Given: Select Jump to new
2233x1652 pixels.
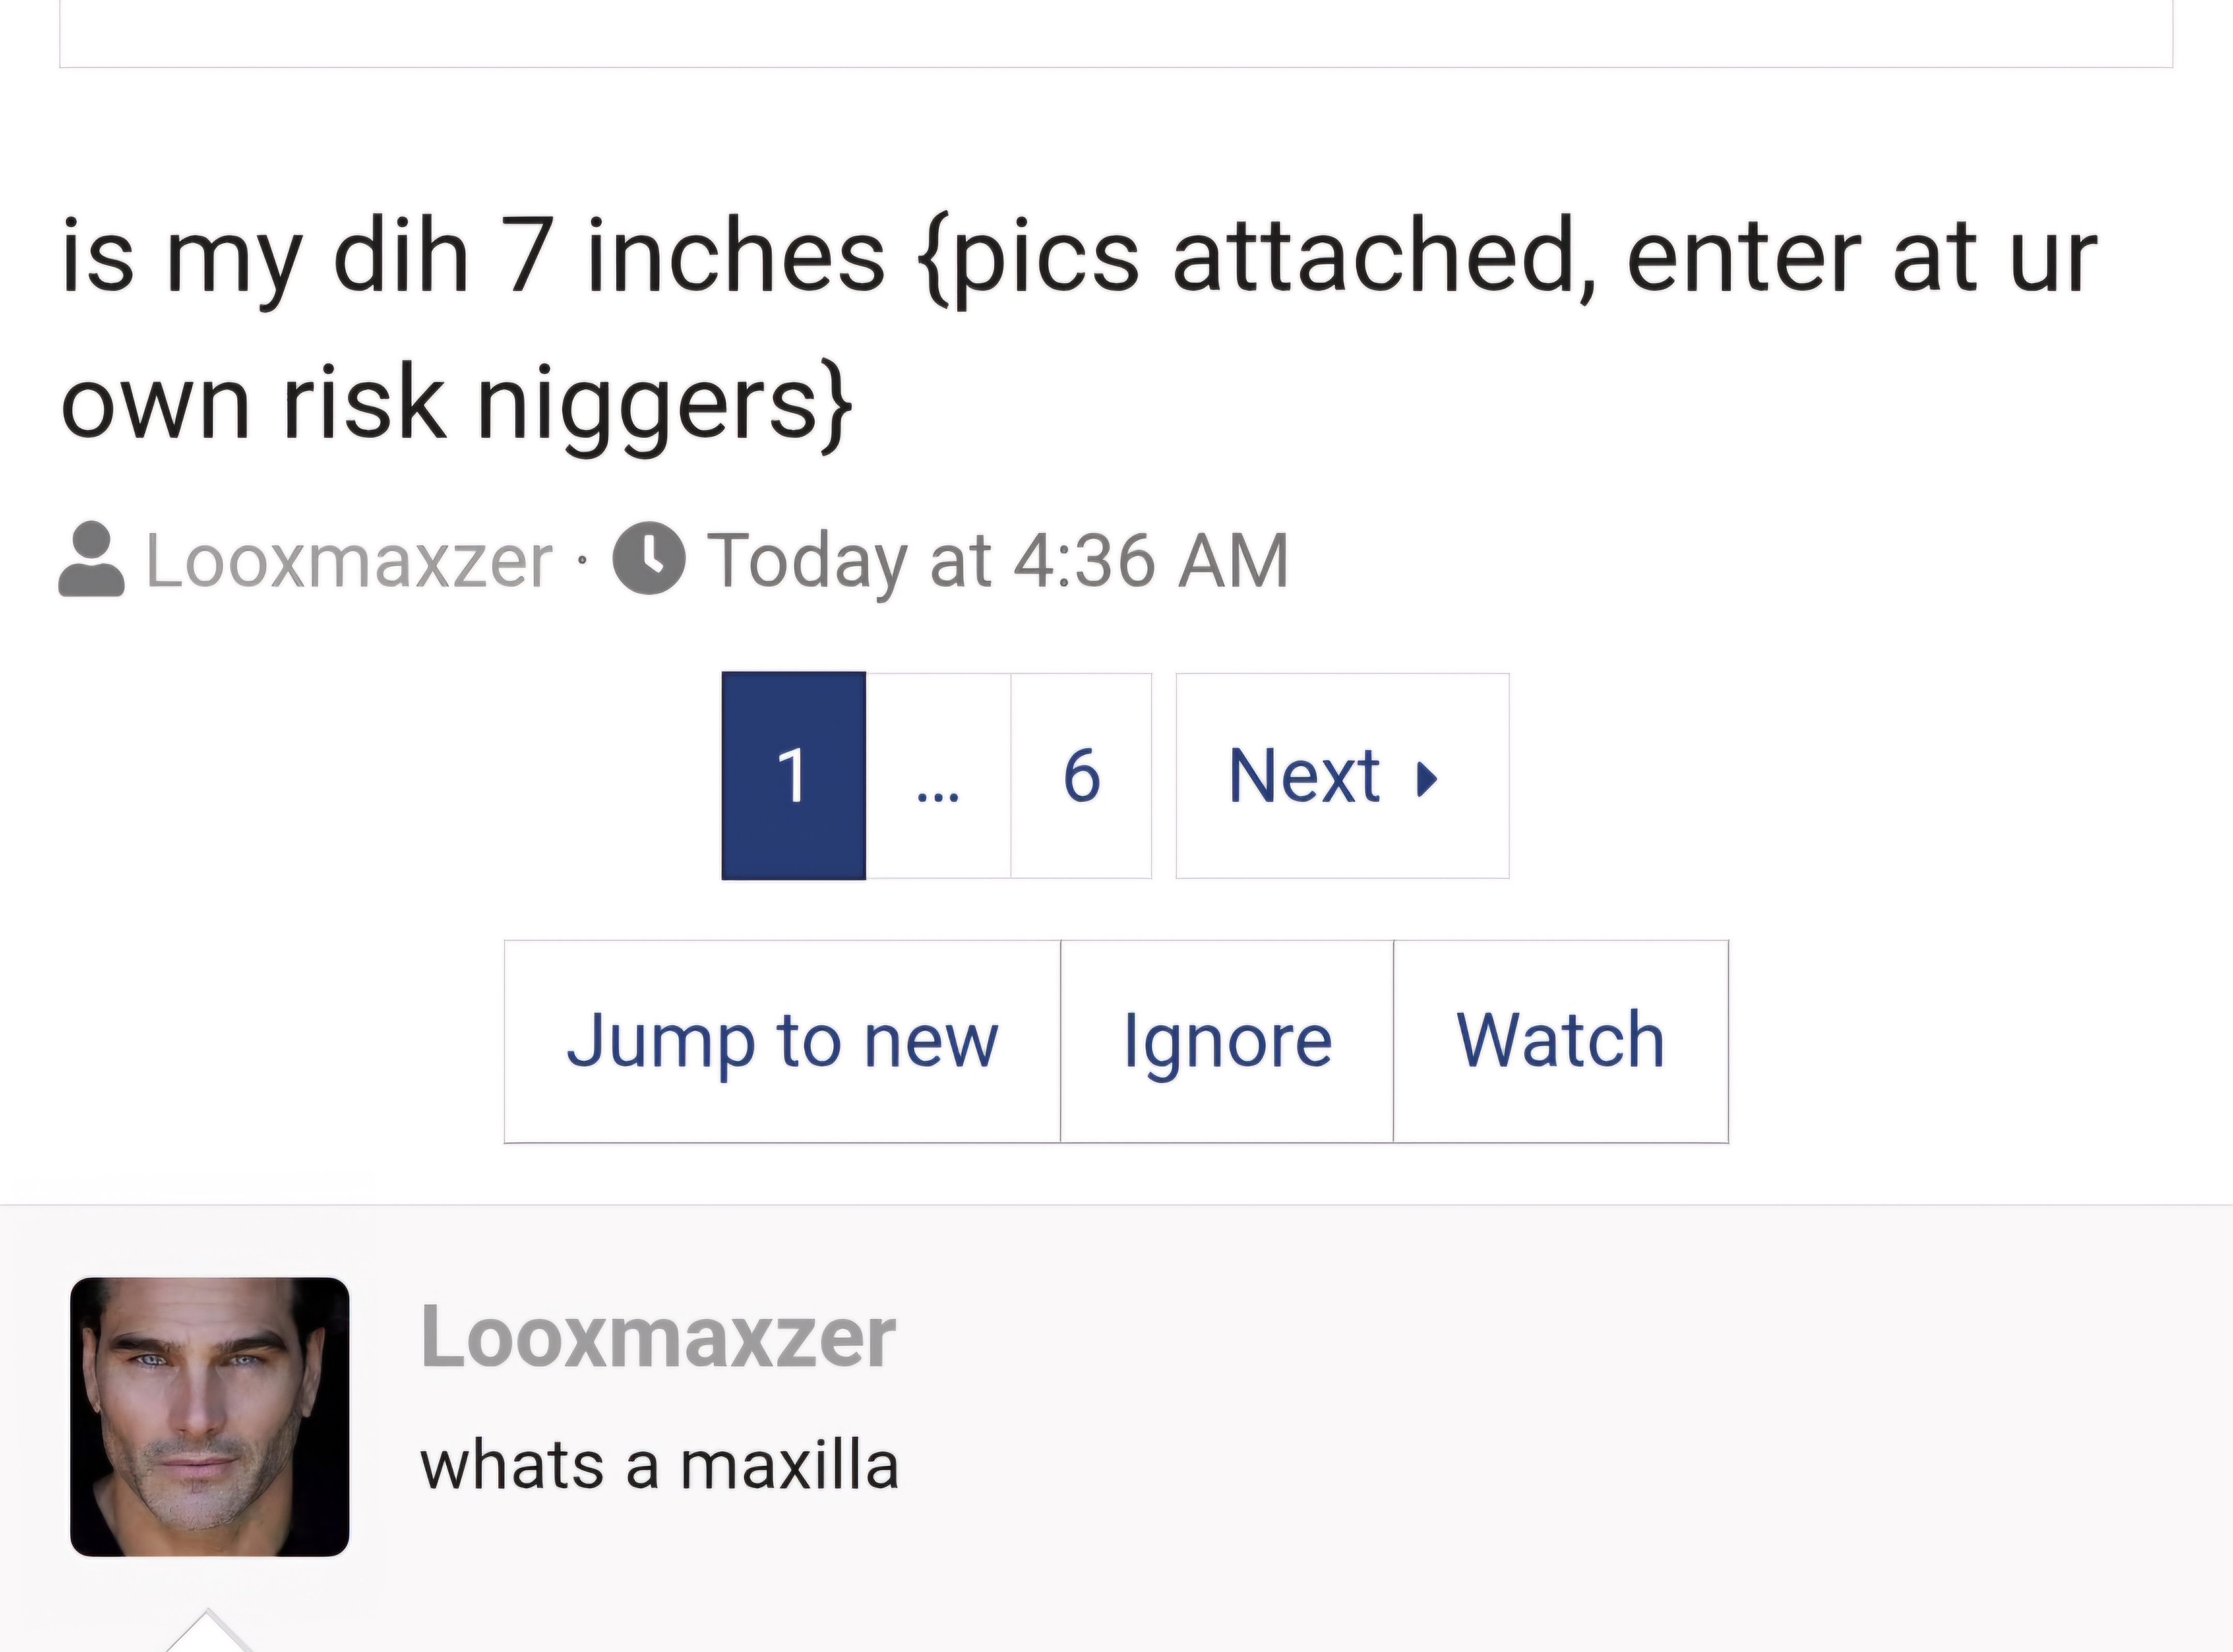Looking at the screenshot, I should pyautogui.click(x=784, y=1040).
